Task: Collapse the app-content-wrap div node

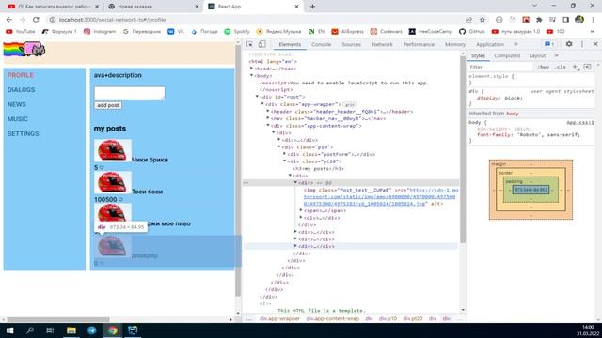Action: pyautogui.click(x=268, y=125)
